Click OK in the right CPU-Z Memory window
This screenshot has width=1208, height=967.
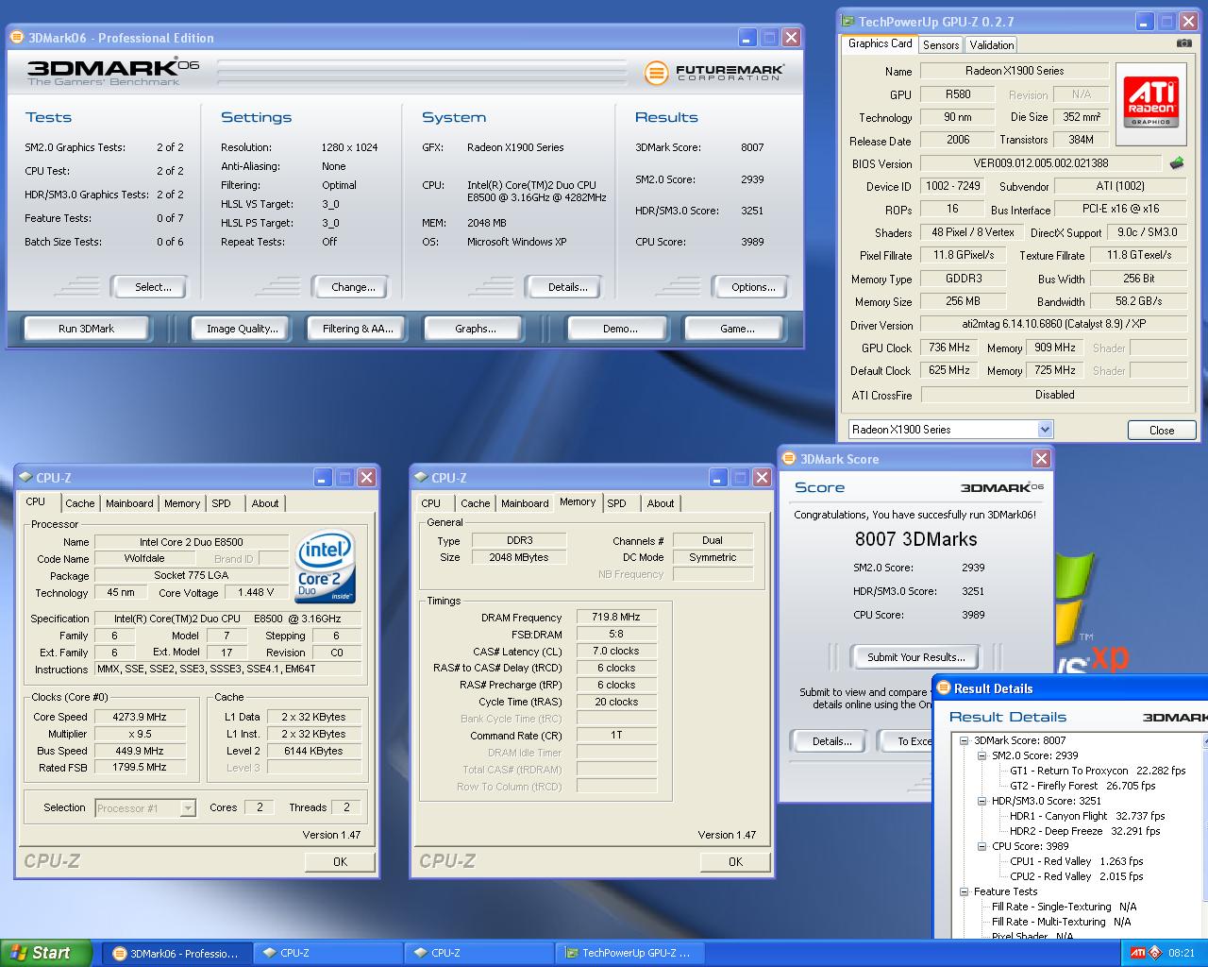[x=735, y=861]
